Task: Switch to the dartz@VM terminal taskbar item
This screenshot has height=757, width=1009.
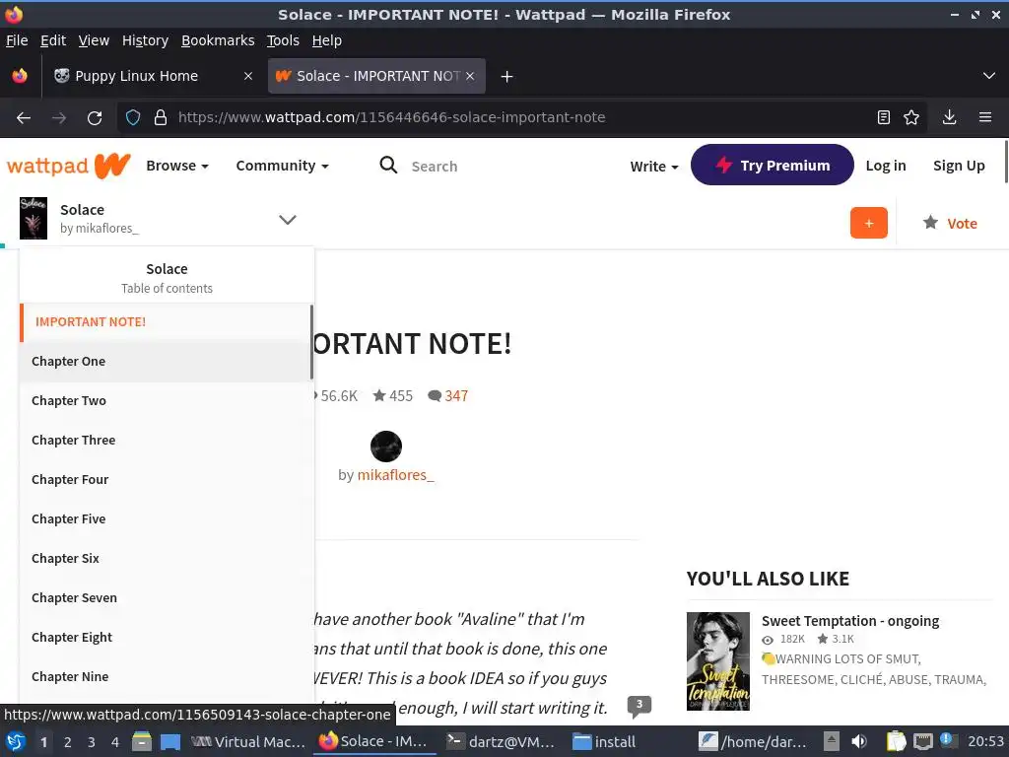Action: (501, 741)
